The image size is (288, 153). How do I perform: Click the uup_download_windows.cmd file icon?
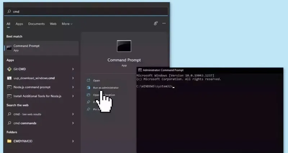pos(9,78)
